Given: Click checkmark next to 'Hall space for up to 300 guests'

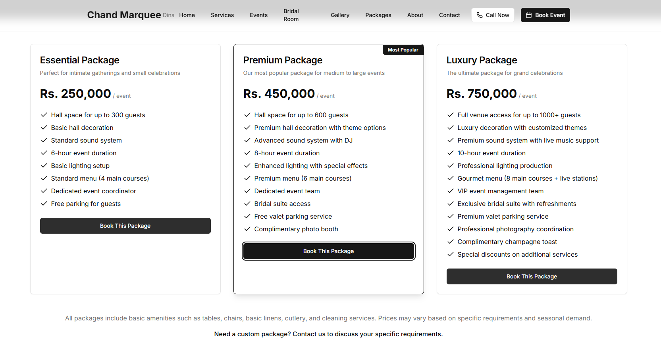Looking at the screenshot, I should tap(44, 115).
